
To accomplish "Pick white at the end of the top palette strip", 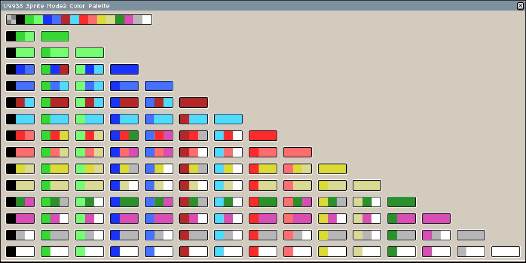I will [x=147, y=19].
